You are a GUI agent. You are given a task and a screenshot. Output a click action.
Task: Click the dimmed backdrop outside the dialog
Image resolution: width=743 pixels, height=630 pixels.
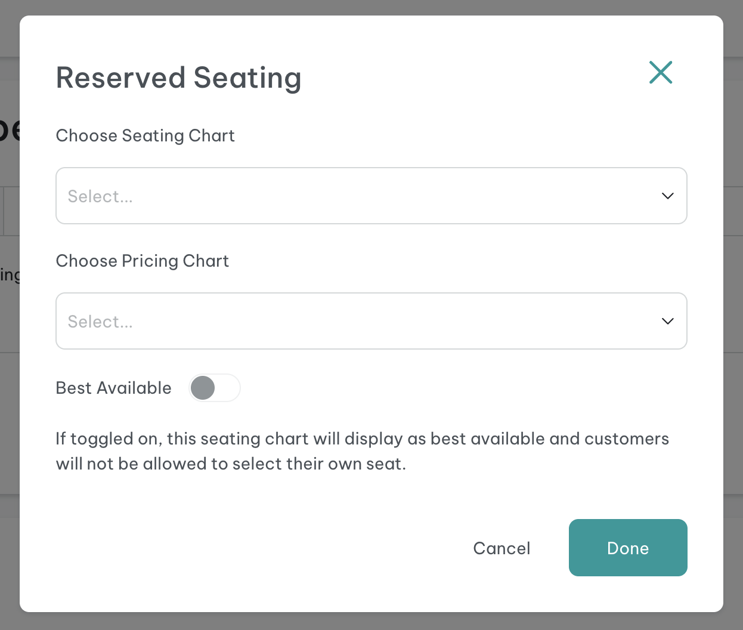point(370,7)
